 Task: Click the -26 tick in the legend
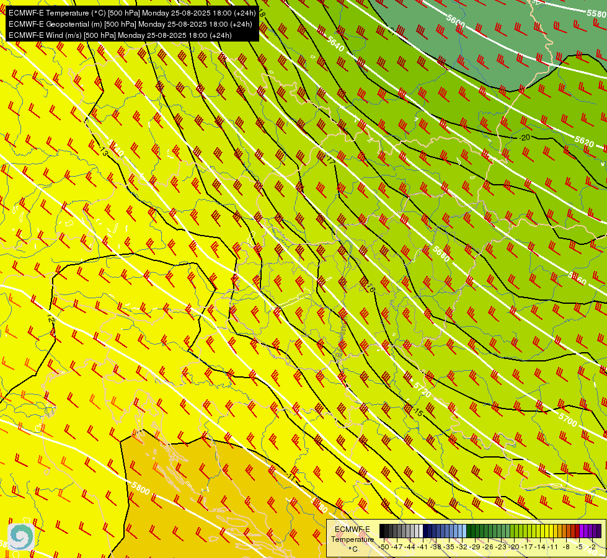coord(488,547)
